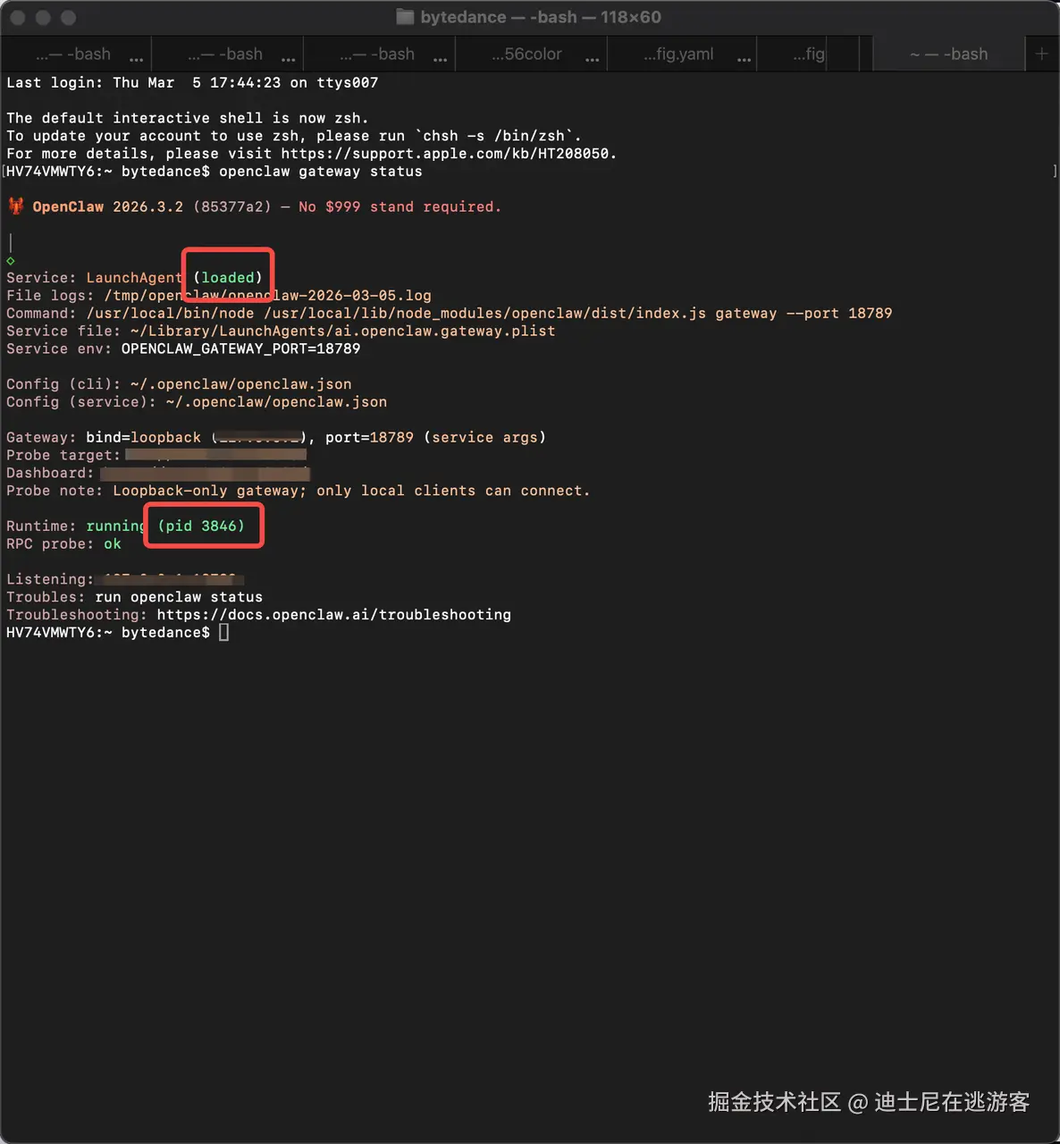
Task: Click the '(pid 3846)' text
Action: [201, 526]
